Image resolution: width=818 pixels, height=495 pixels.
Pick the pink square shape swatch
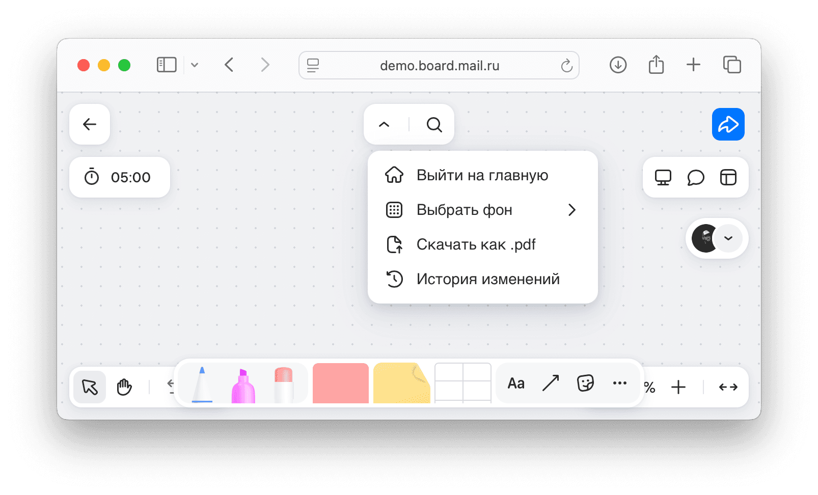click(340, 383)
